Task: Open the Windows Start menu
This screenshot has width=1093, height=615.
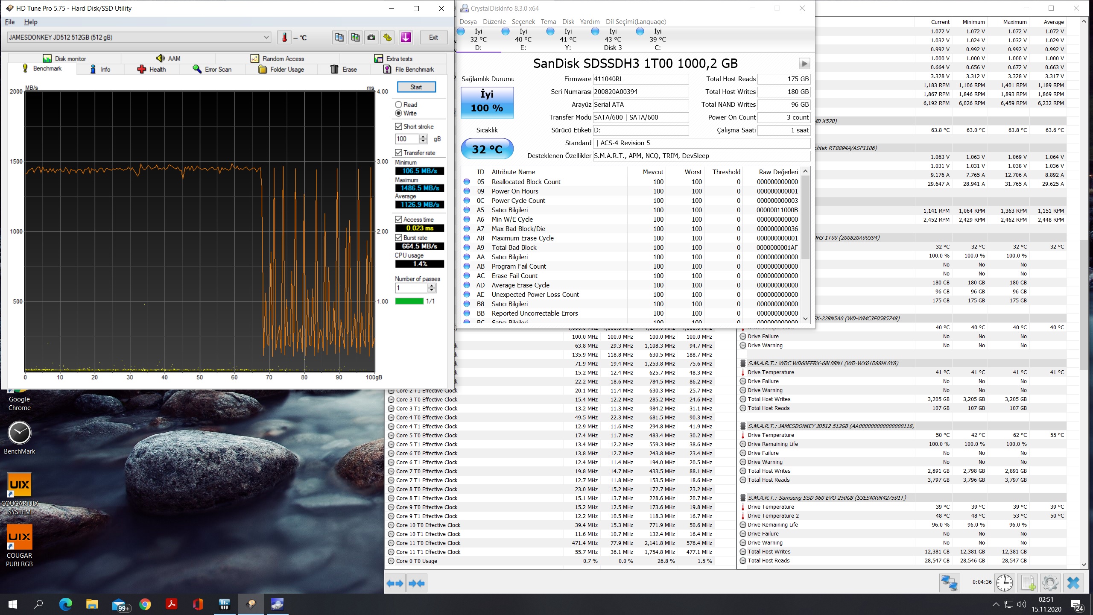Action: click(13, 604)
